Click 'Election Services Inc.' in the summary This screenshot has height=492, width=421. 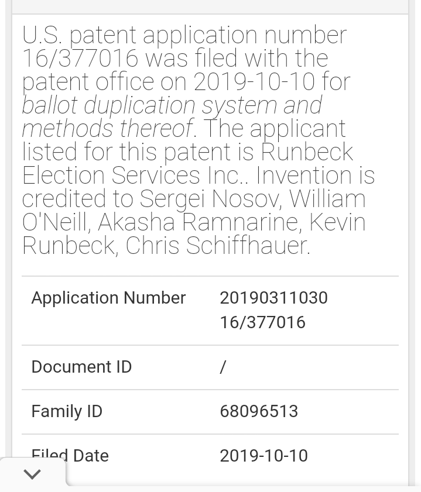click(x=135, y=176)
